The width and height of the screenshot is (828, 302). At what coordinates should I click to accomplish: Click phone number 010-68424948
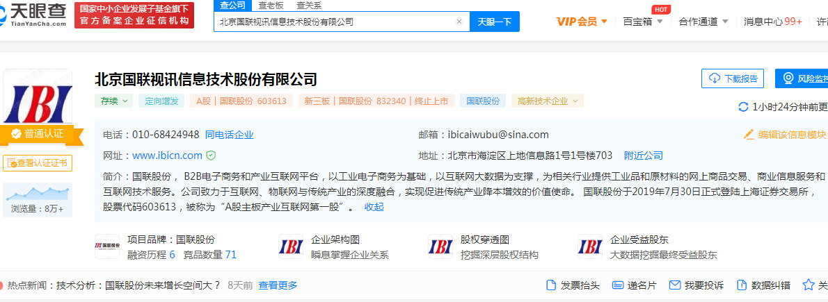click(166, 135)
